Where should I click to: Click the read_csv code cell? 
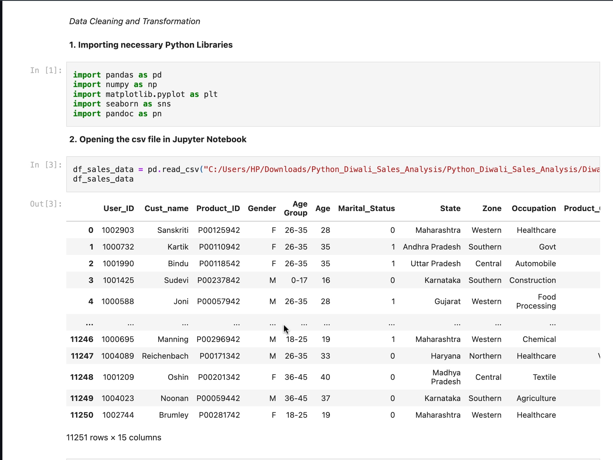point(333,174)
